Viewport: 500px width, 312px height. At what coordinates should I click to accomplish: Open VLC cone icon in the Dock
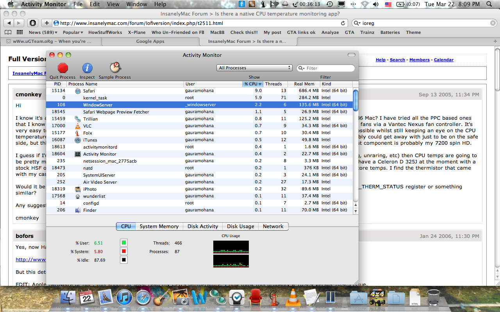(293, 298)
